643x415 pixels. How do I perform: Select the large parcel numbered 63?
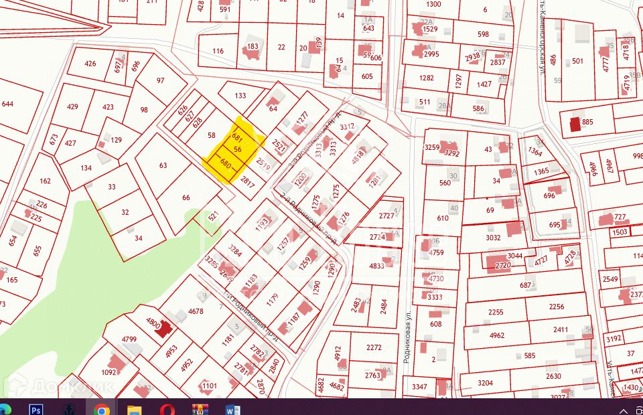pos(163,165)
